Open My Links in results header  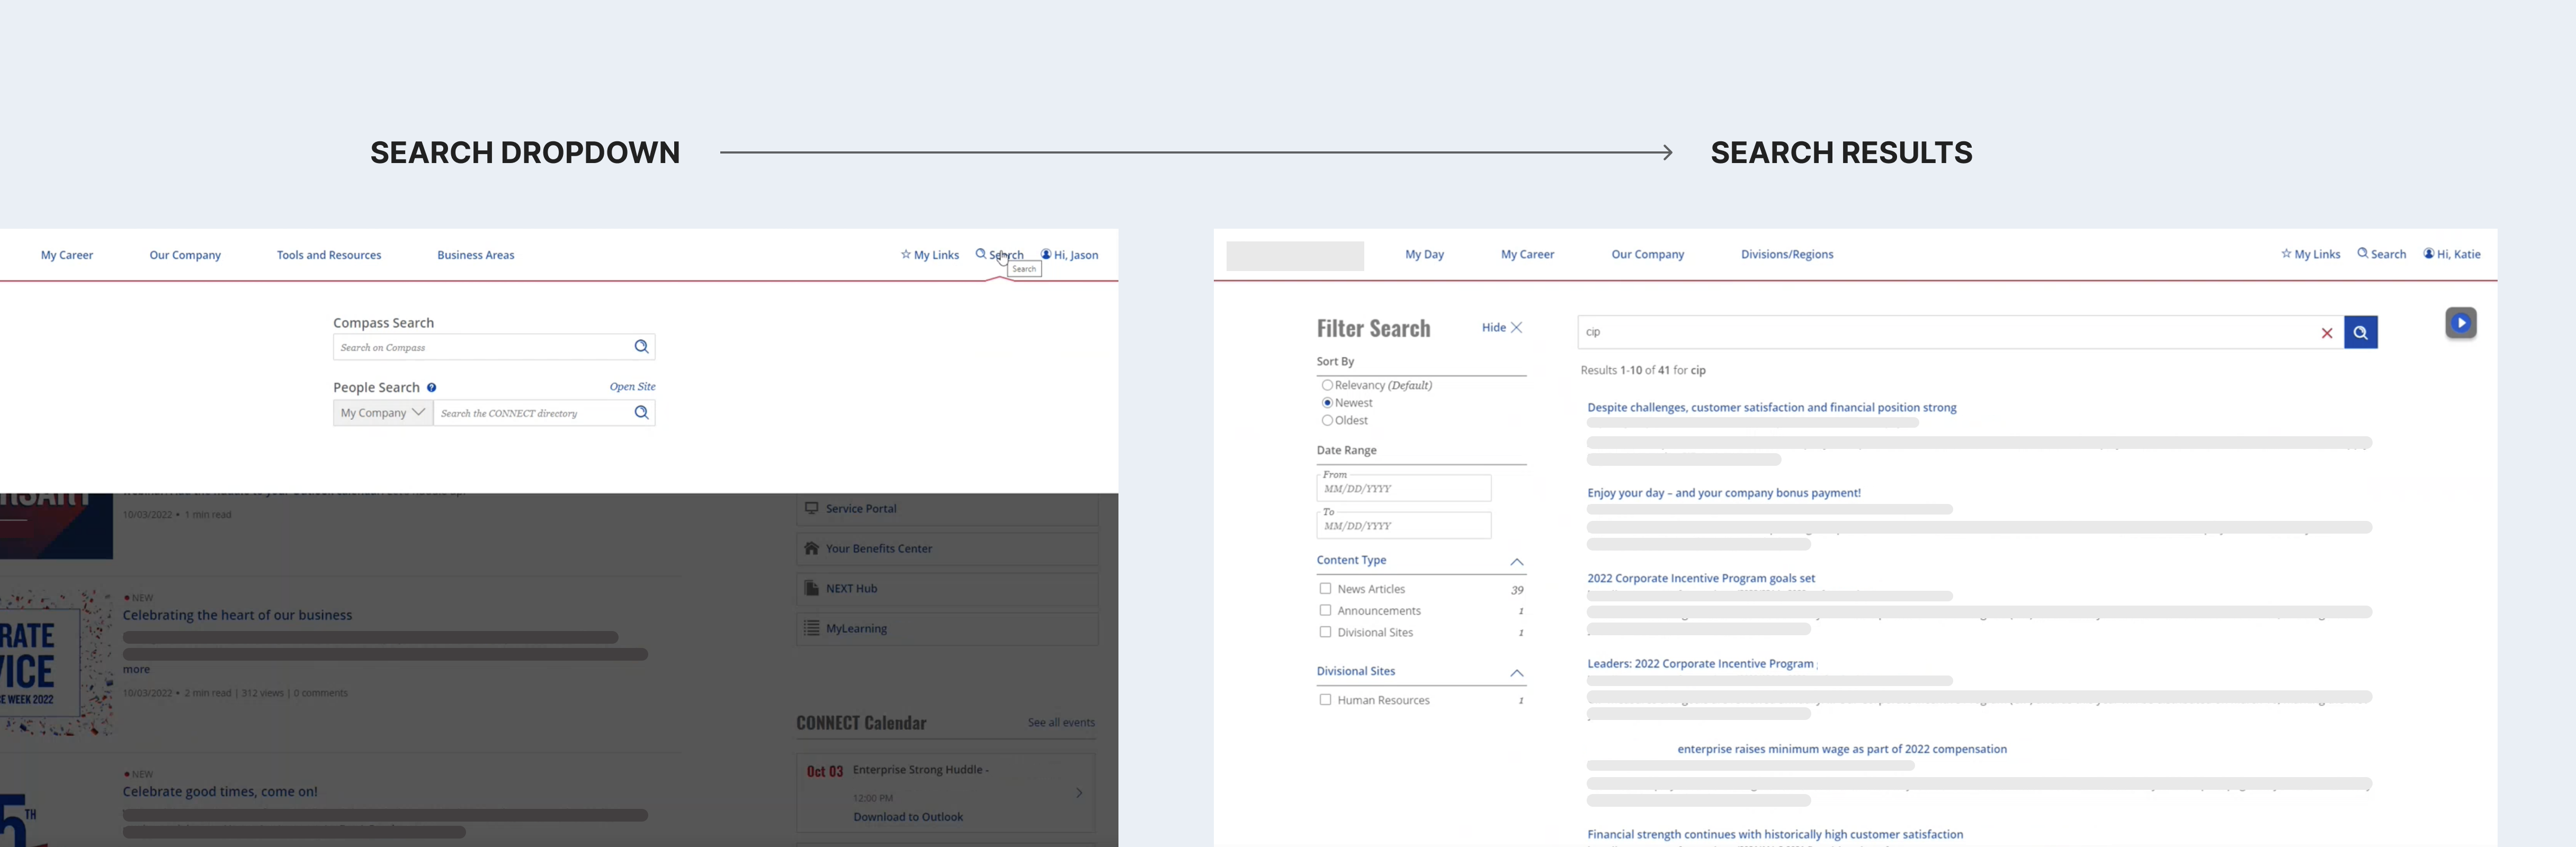click(x=2310, y=254)
